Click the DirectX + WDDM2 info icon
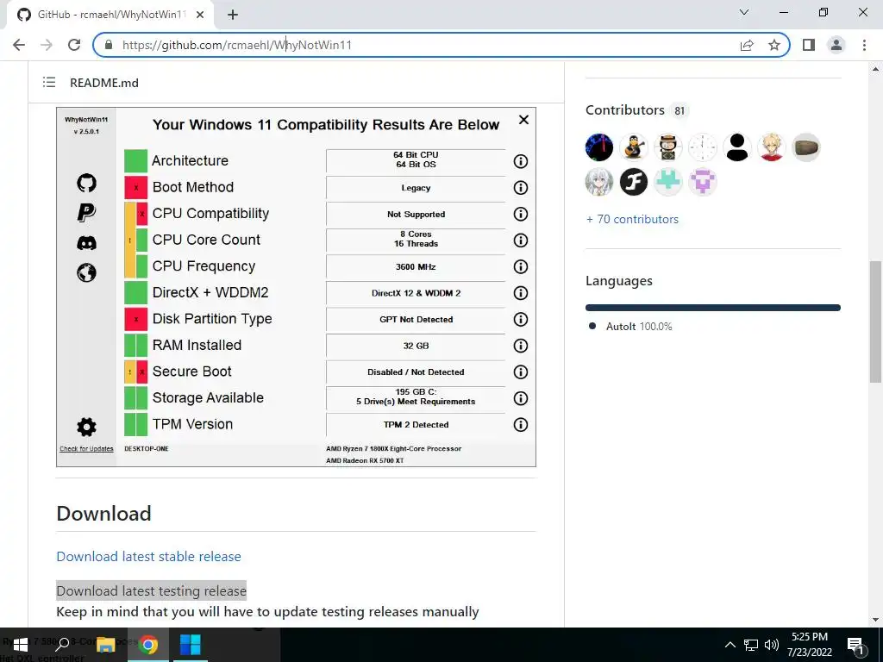Screen dimensions: 883x662 click(x=520, y=293)
